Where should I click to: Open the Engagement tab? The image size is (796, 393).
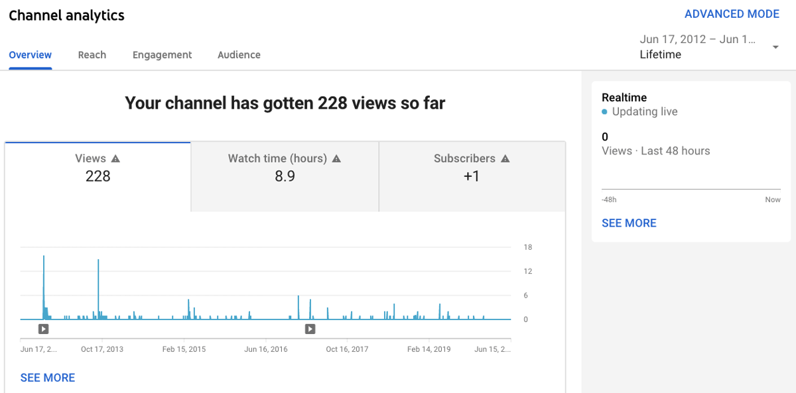[162, 55]
